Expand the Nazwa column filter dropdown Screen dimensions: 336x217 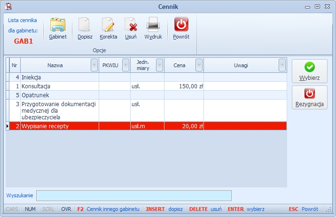(94, 65)
